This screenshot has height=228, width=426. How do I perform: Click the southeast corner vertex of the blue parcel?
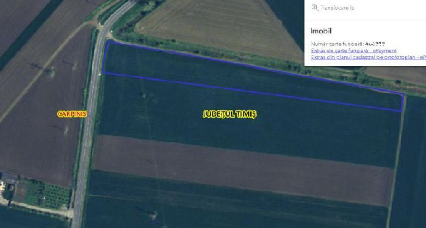(x=401, y=111)
